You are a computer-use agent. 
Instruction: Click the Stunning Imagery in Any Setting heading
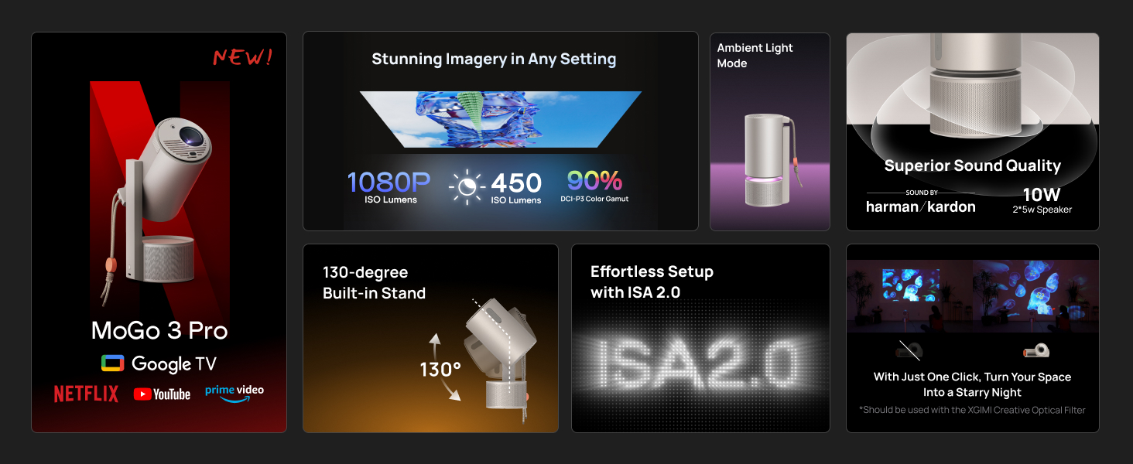(494, 60)
